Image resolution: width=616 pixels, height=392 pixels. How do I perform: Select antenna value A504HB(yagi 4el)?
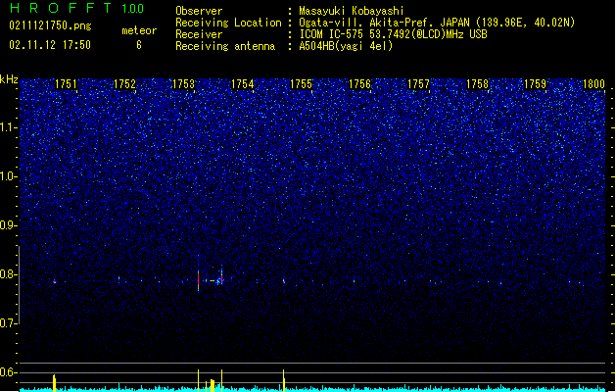click(346, 46)
